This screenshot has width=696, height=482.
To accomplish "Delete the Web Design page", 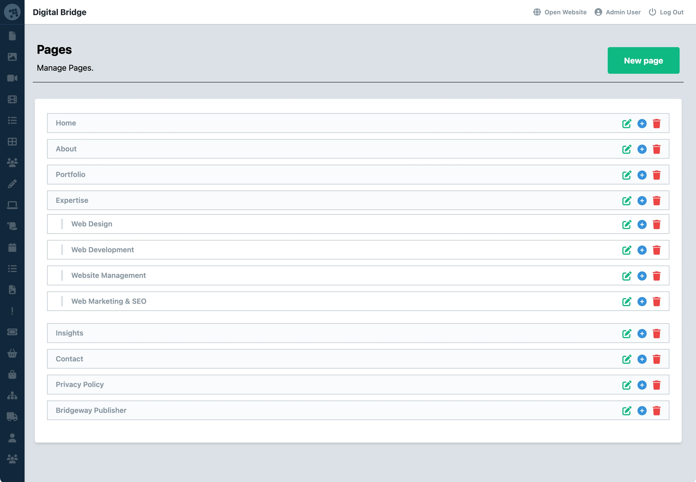I will [x=657, y=224].
